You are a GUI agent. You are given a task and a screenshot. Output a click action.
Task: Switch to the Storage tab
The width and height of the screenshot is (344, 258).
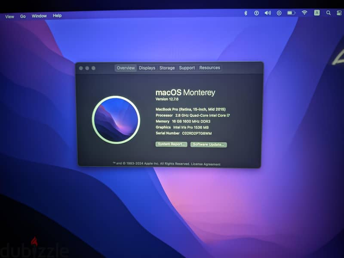[167, 68]
